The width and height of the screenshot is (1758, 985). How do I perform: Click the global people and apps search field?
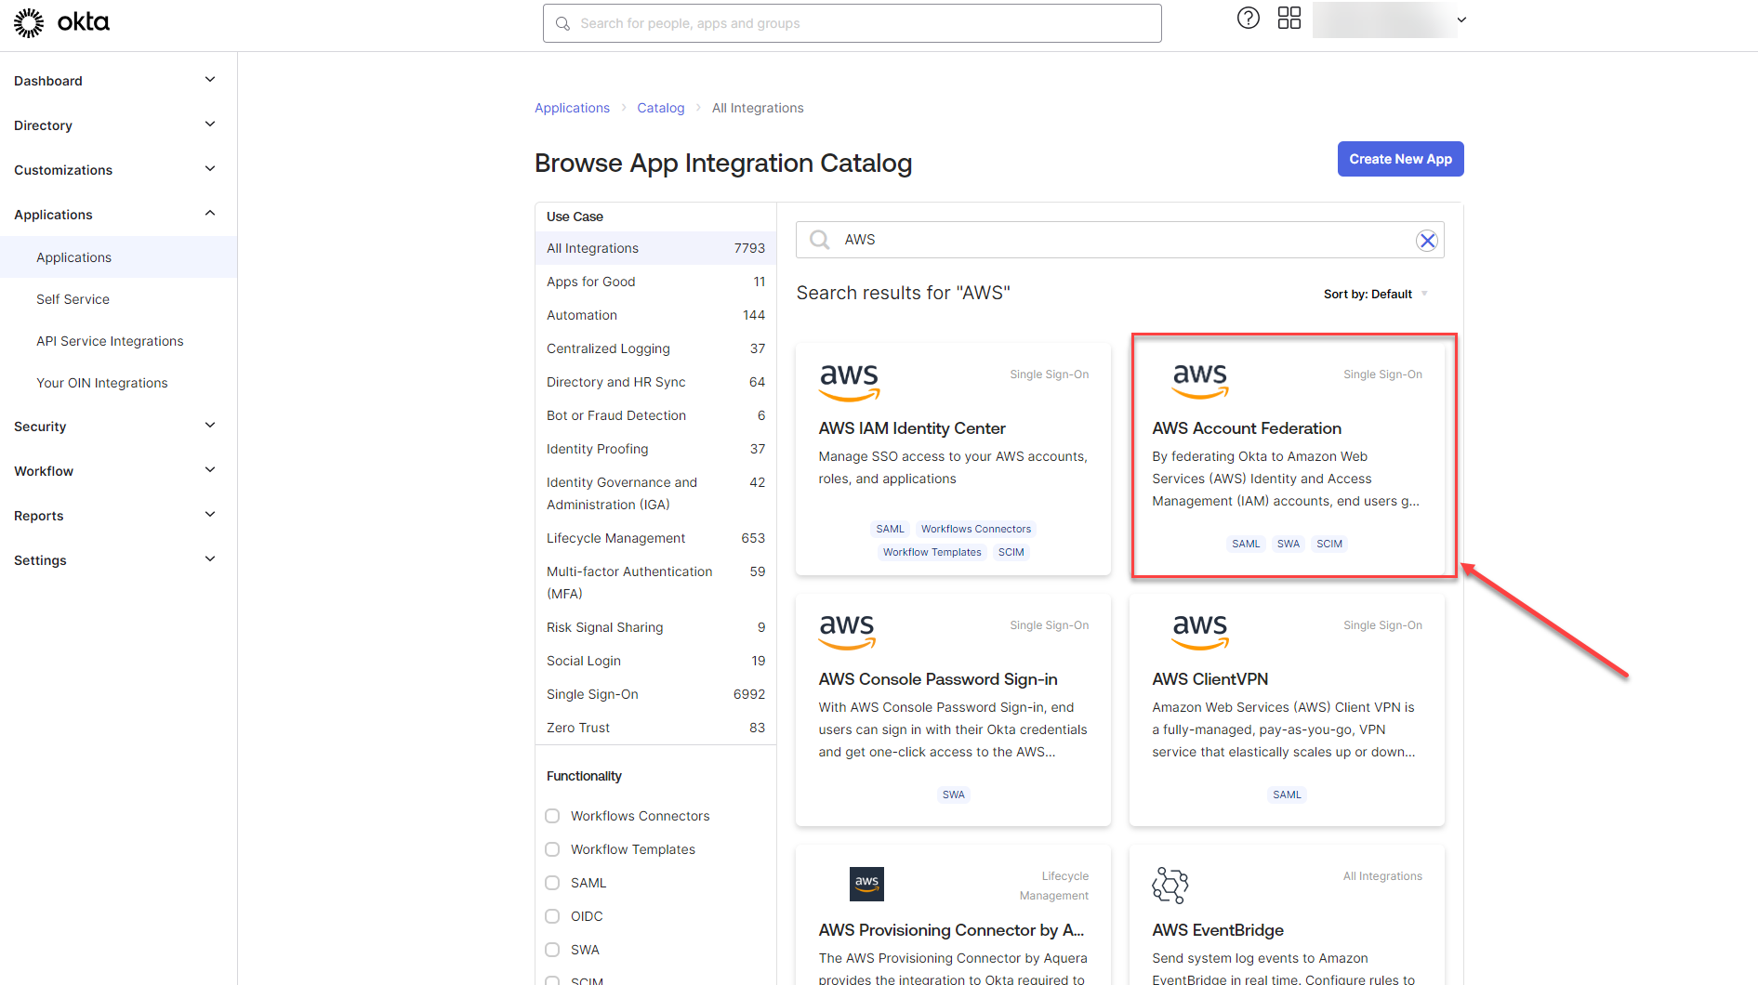click(x=852, y=23)
